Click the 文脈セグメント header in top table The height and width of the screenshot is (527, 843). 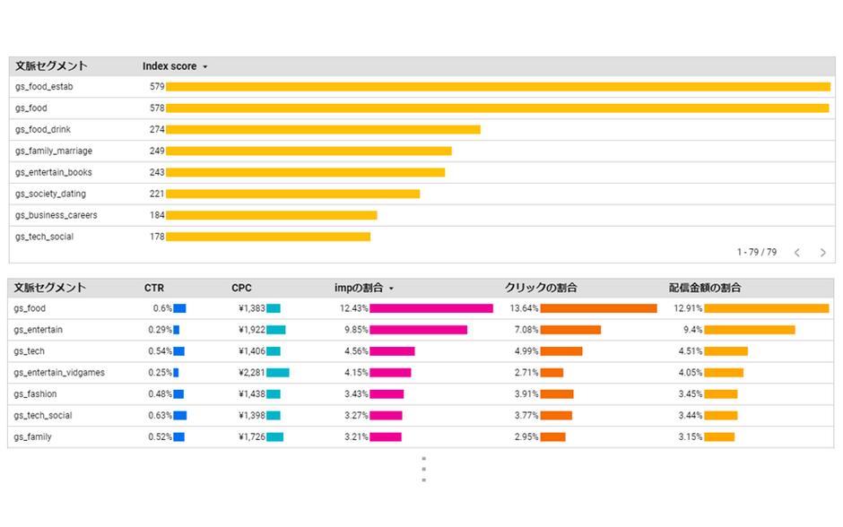pos(51,66)
